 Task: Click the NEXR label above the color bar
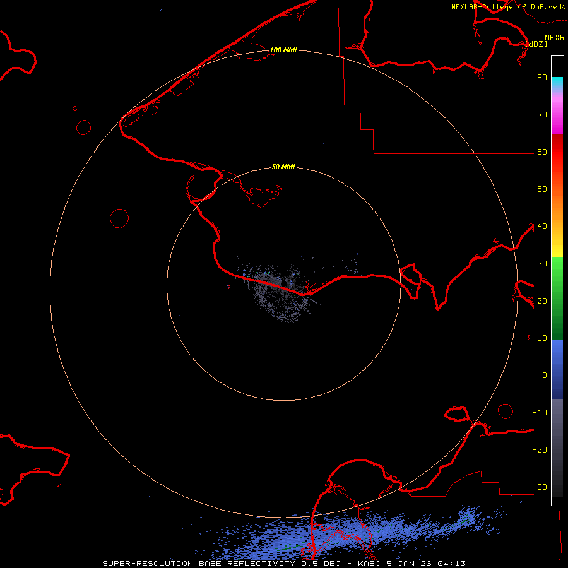click(x=554, y=38)
